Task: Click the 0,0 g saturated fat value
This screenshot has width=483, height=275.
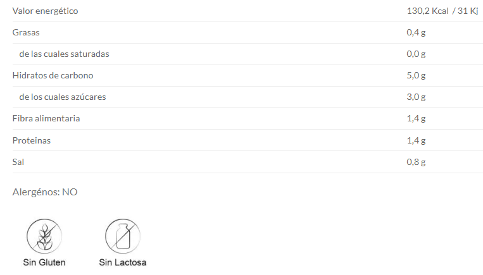Action: coord(416,54)
